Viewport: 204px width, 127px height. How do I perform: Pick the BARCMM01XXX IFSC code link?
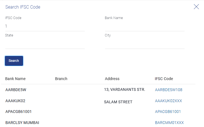click(x=169, y=123)
